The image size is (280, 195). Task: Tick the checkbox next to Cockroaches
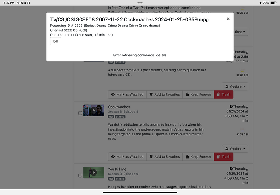(x=80, y=113)
